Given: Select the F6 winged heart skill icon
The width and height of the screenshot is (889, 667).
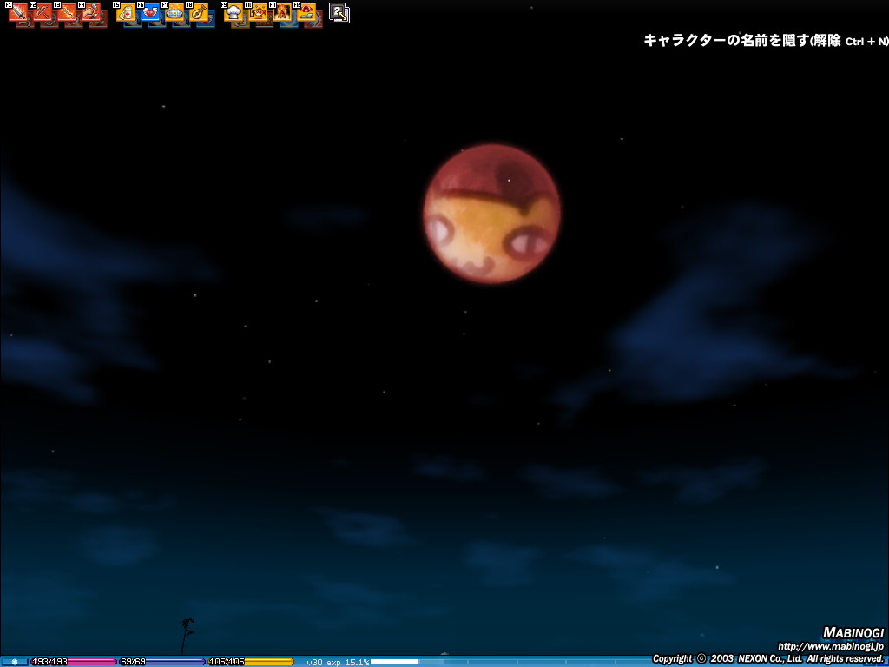Looking at the screenshot, I should pos(150,13).
